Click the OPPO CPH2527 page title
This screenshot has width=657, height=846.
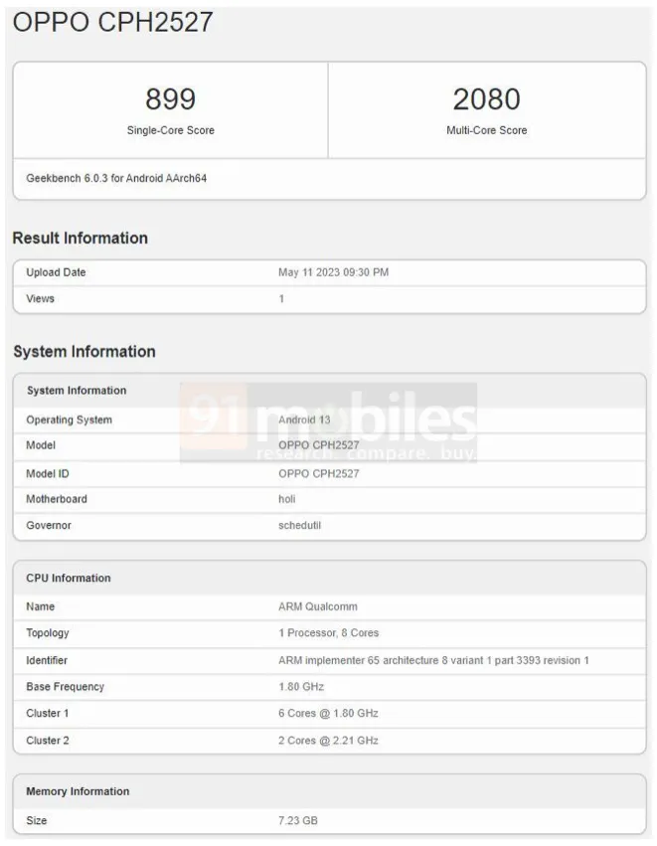click(113, 22)
